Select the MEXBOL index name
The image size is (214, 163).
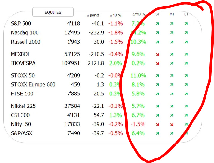(21, 54)
